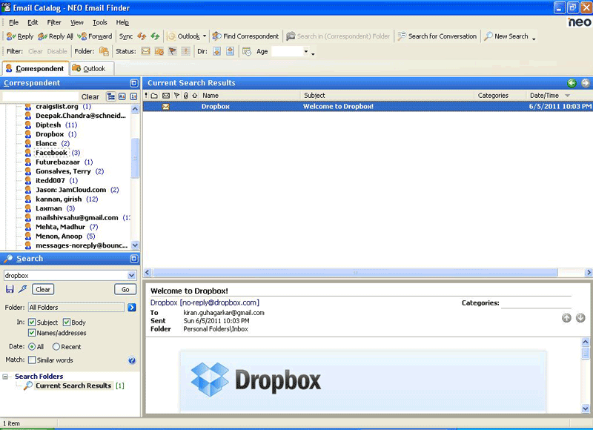
Task: Toggle the second status filter icon
Action: point(159,51)
